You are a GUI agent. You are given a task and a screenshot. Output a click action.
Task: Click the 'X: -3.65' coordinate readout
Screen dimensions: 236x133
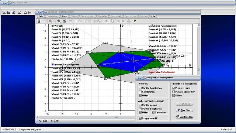pos(43,121)
